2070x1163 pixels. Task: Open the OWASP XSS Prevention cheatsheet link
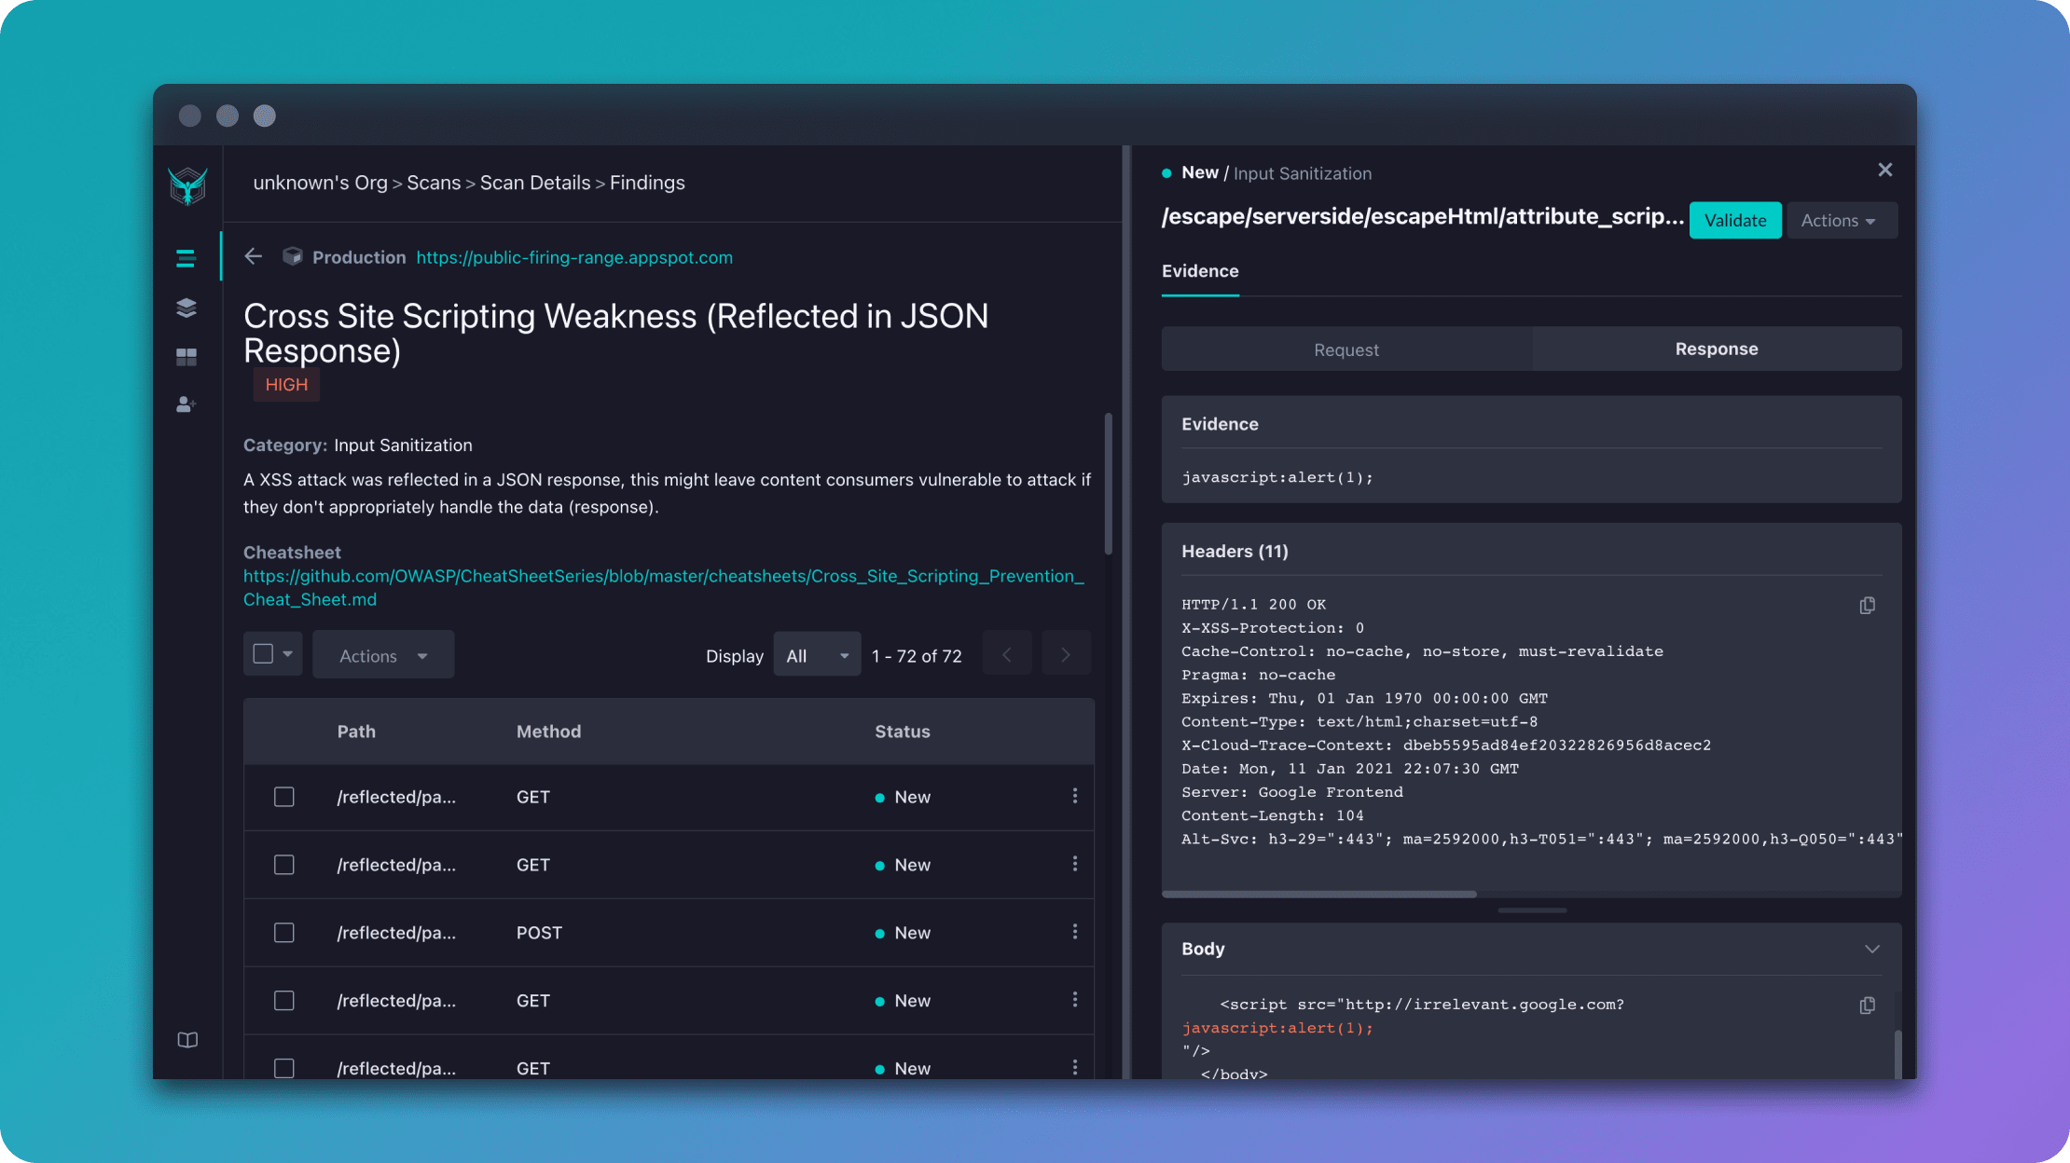tap(664, 586)
